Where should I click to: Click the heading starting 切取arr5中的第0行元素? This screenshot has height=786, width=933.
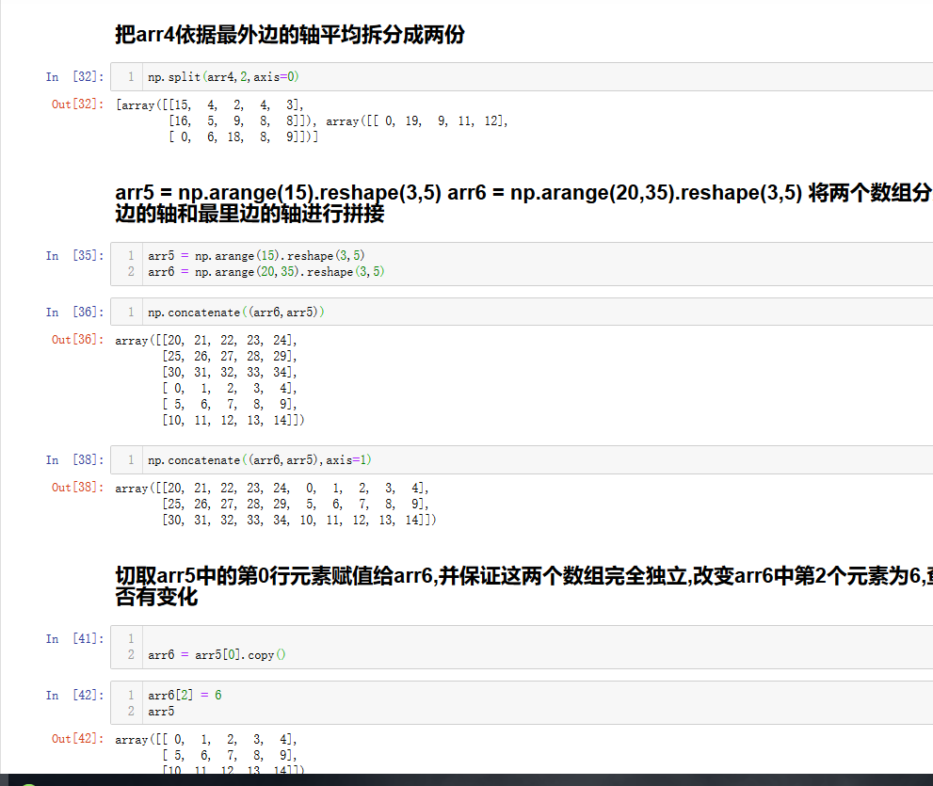(x=523, y=586)
